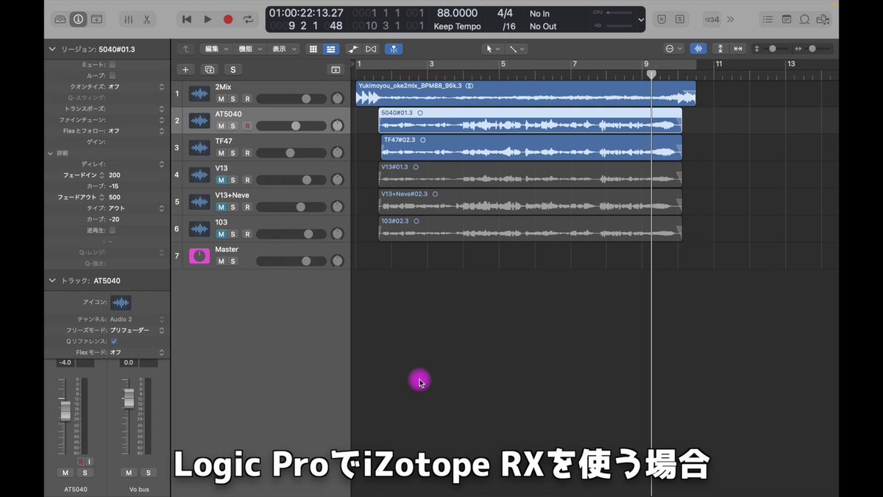Go to beginning with rewind button
Screen dimensions: 883x497
(187, 19)
